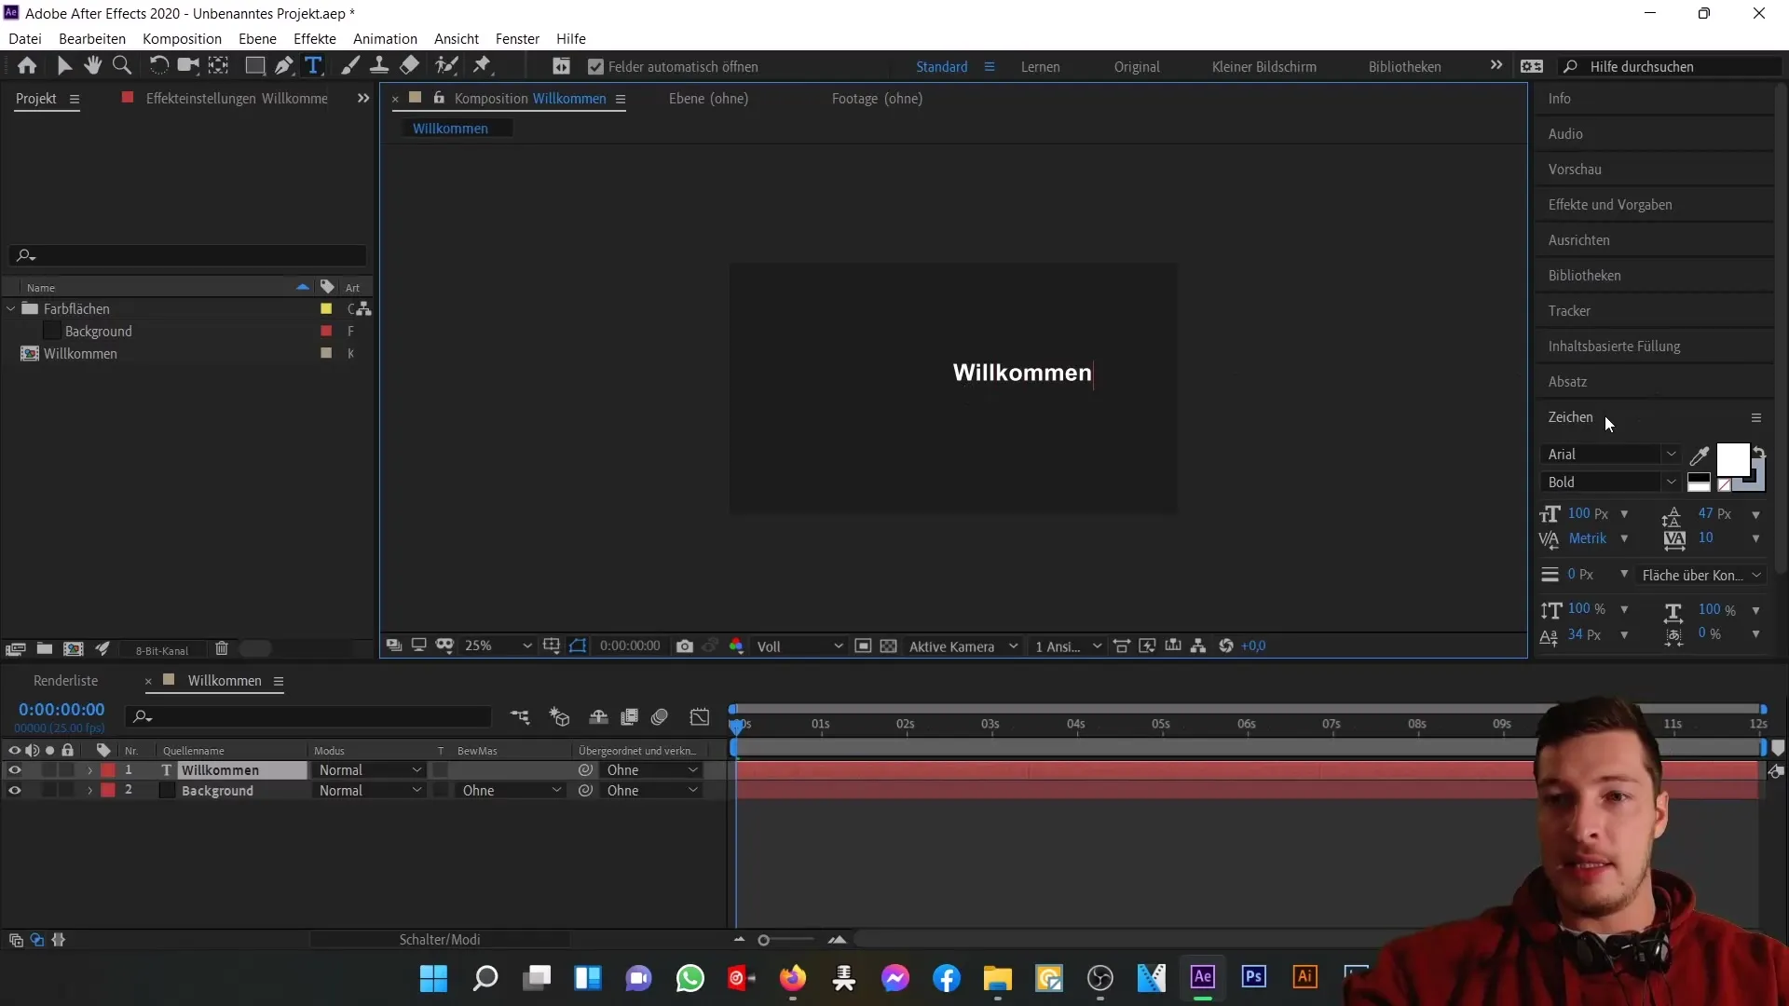Collapse the Farbflächen folder
Viewport: 1789px width, 1006px height.
tap(11, 308)
